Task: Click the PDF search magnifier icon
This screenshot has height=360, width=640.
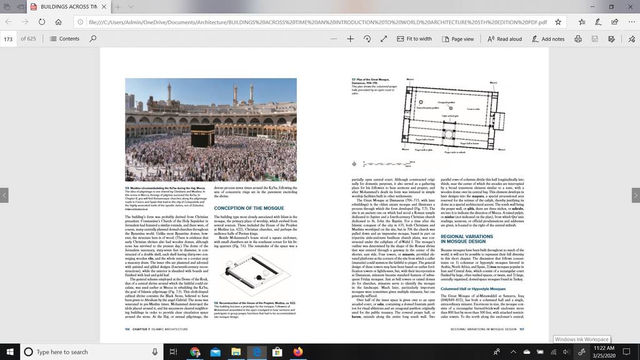Action: 93,39
